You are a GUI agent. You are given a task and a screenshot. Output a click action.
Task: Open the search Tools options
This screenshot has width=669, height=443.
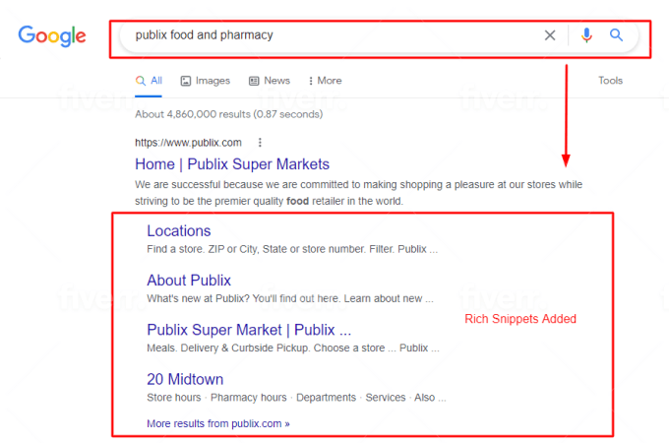coord(610,81)
